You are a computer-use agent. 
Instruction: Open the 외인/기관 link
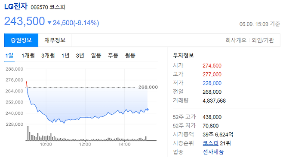pos(263,40)
